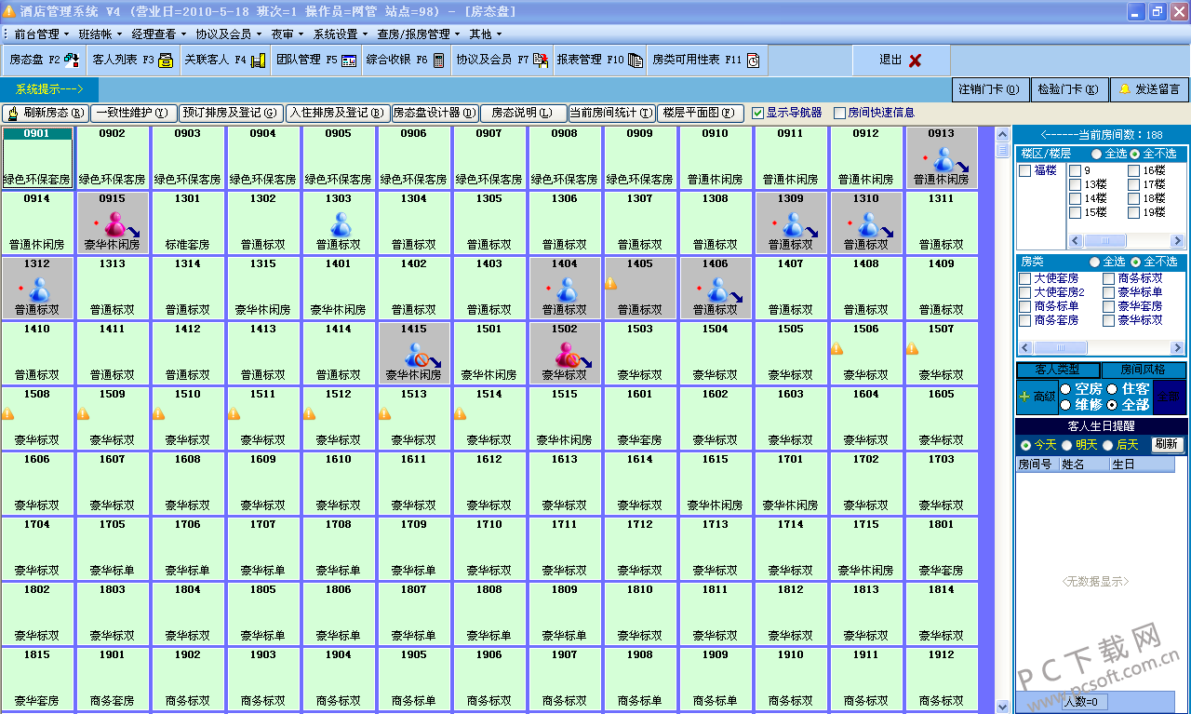The height and width of the screenshot is (714, 1191).
Task: Click the warning triangle on room 1510
Action: tap(159, 414)
